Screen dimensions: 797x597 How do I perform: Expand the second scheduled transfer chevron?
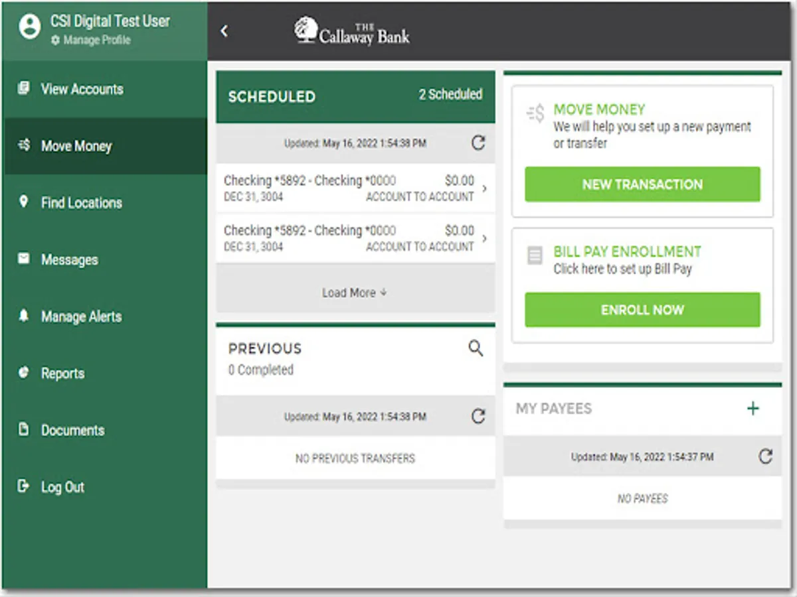(x=484, y=238)
